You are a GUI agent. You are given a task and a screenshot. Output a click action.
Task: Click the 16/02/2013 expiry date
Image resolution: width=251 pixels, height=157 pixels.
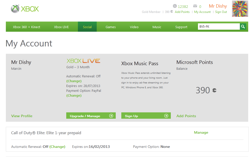(x=99, y=147)
